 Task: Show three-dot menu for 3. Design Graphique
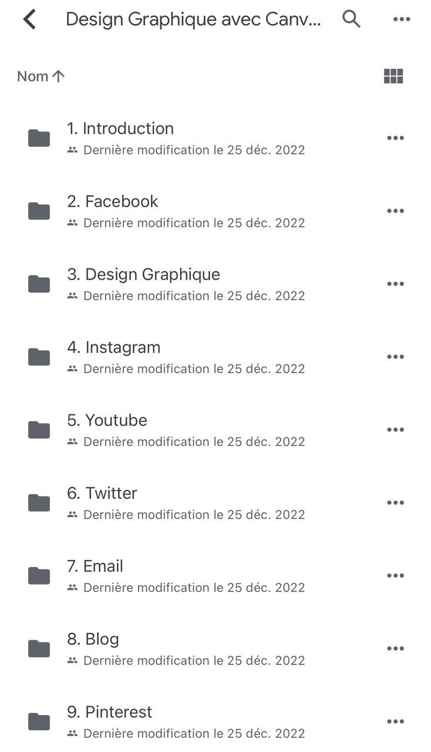[x=395, y=284]
